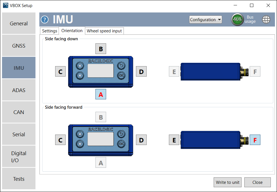The width and height of the screenshot is (277, 192).
Task: Select orientation E for side facing forward
Action: 174,140
